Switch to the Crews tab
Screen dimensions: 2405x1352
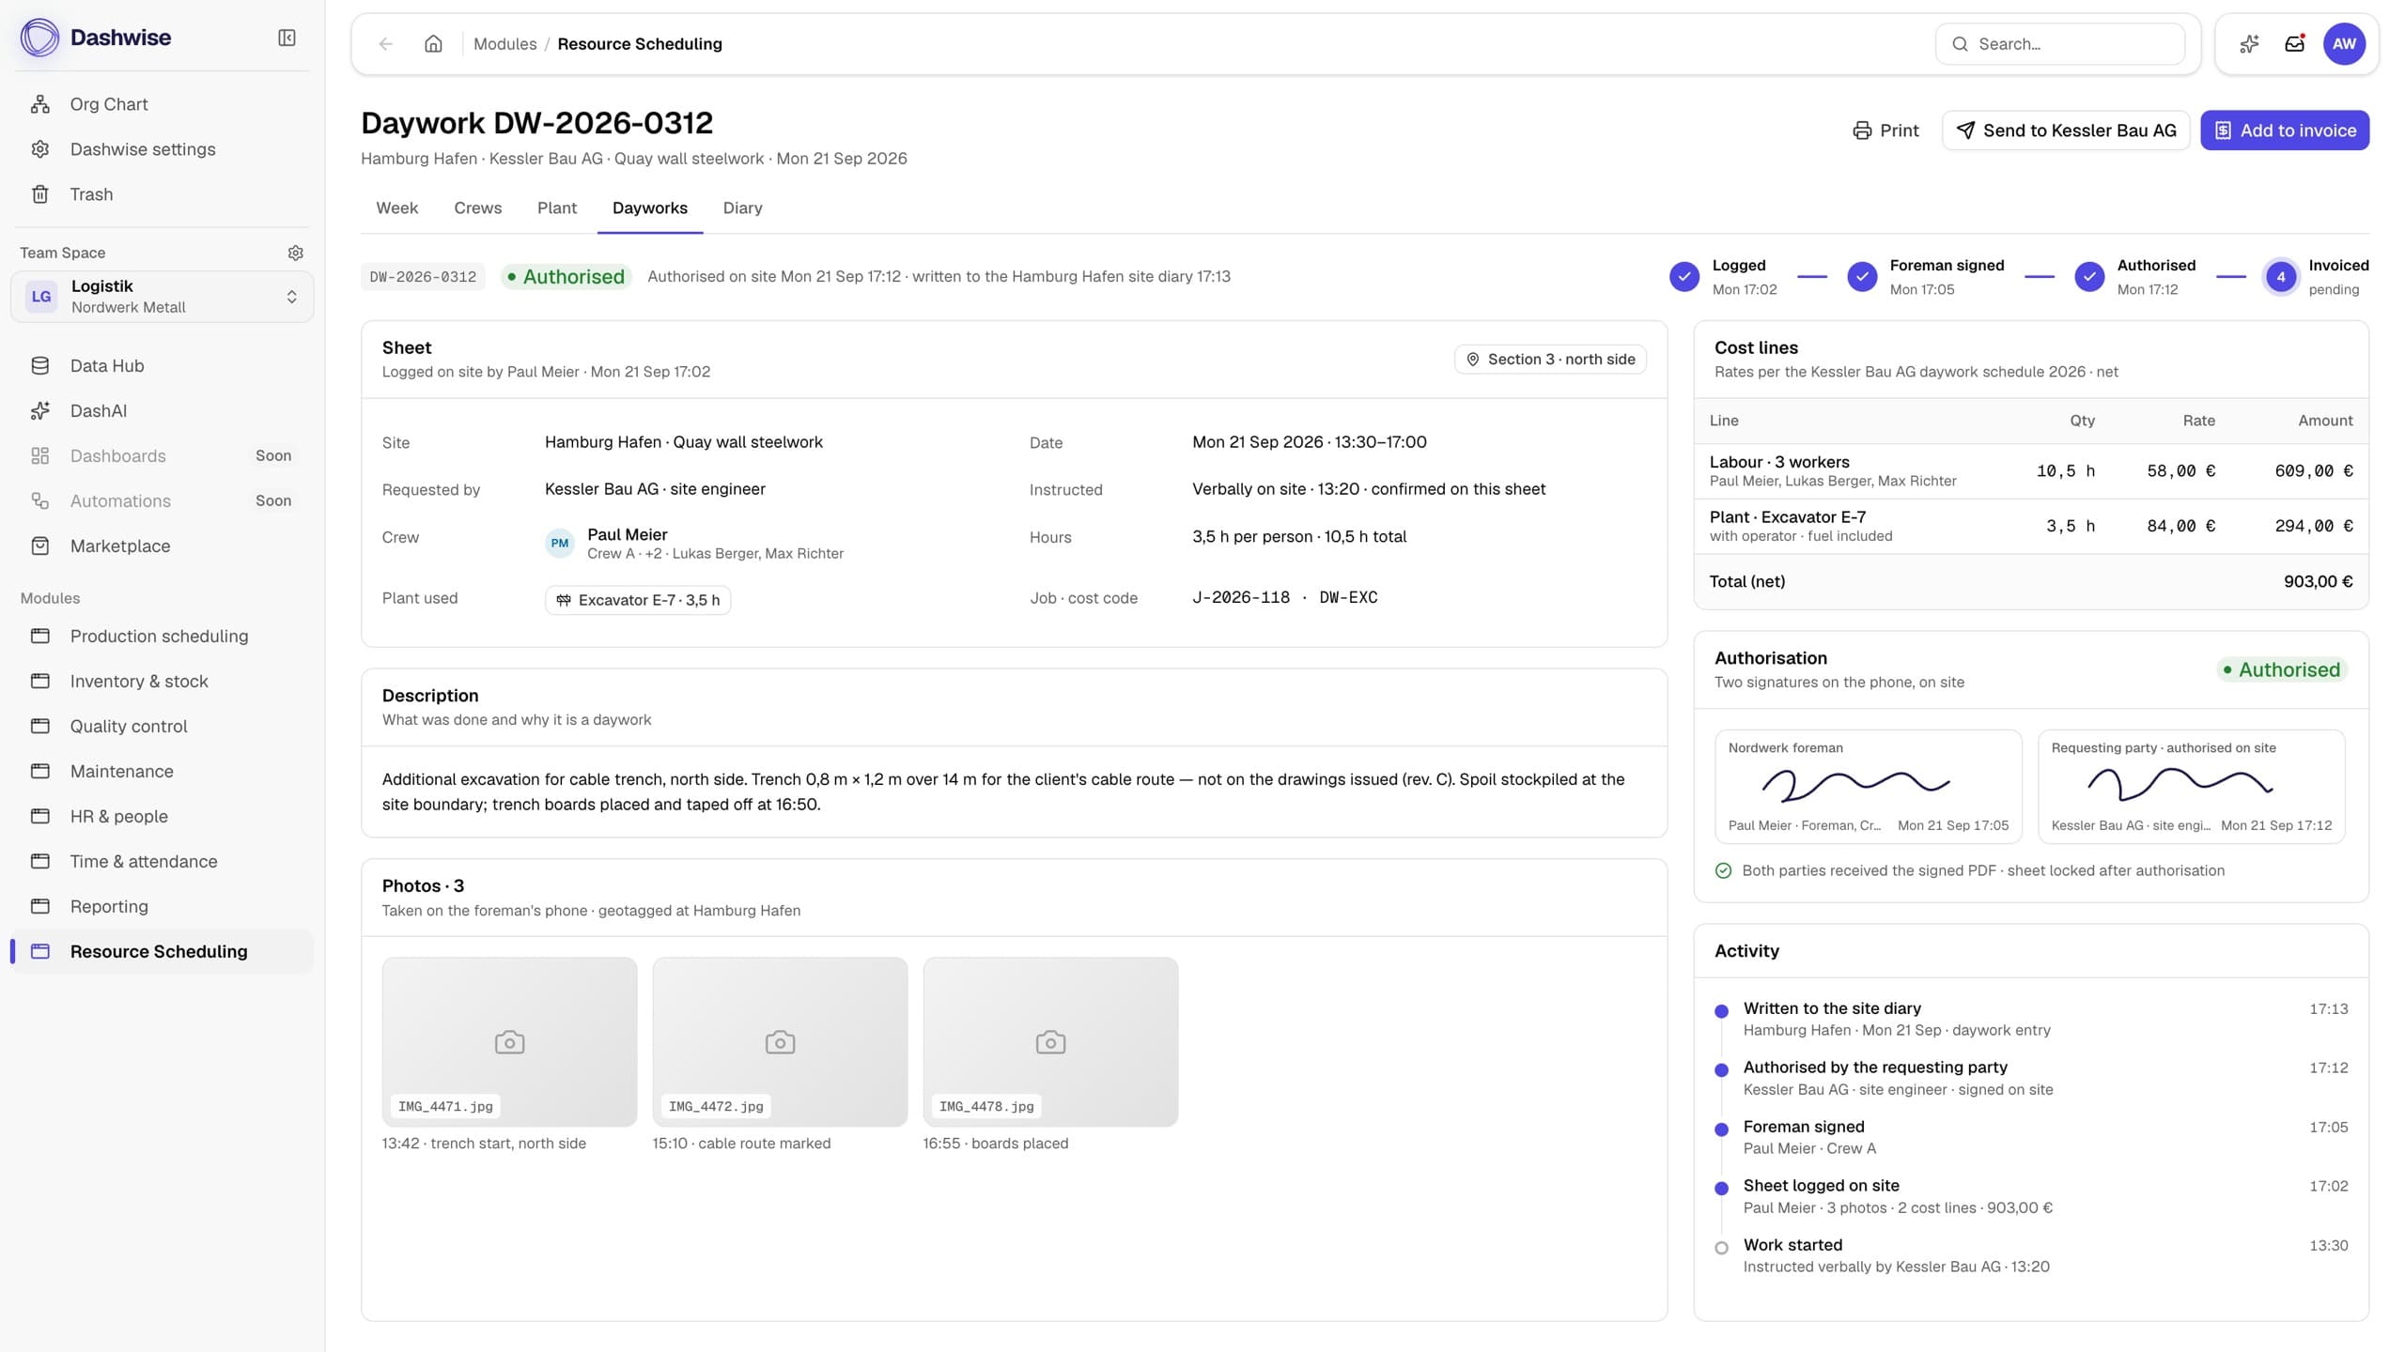click(x=477, y=208)
